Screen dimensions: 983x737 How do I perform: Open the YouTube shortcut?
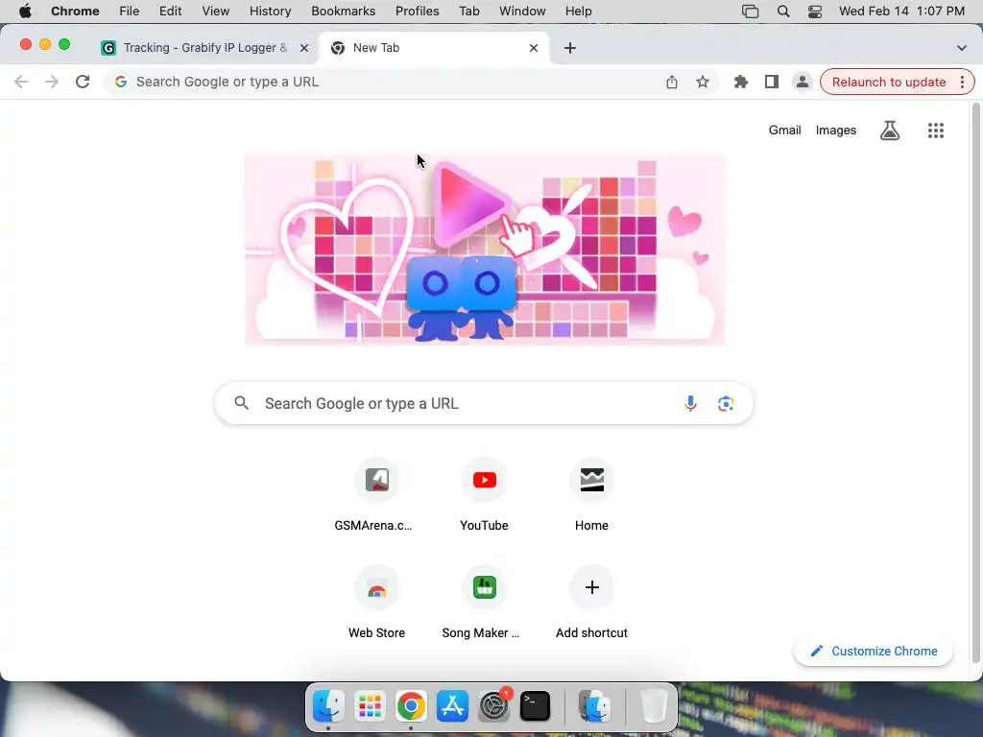tap(484, 497)
